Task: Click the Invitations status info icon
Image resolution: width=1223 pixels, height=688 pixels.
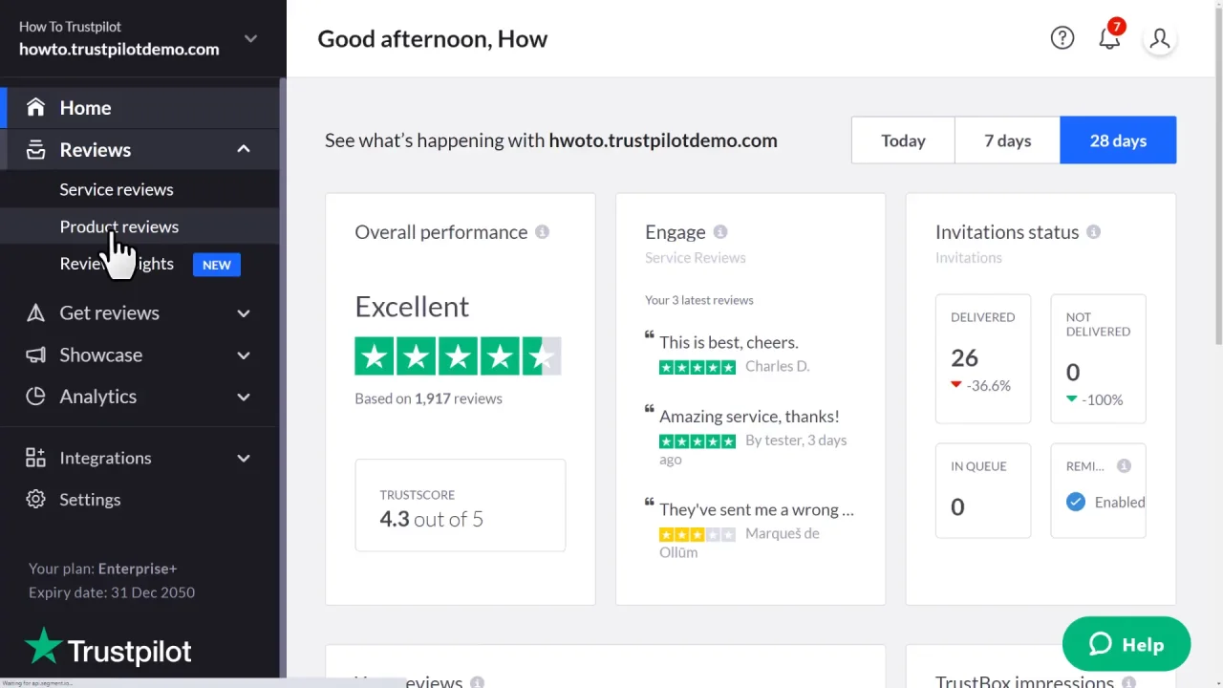Action: coord(1093,232)
